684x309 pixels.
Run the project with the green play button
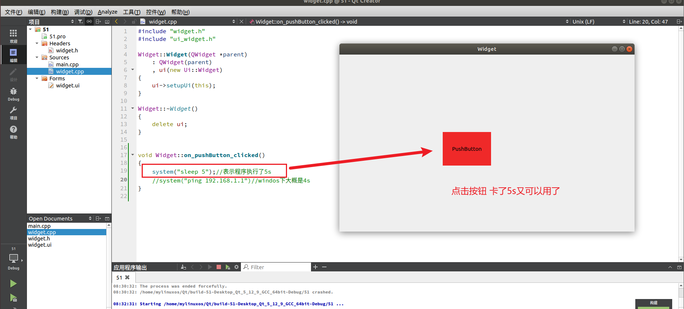[13, 284]
